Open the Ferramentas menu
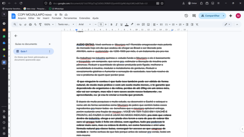 [70, 18]
